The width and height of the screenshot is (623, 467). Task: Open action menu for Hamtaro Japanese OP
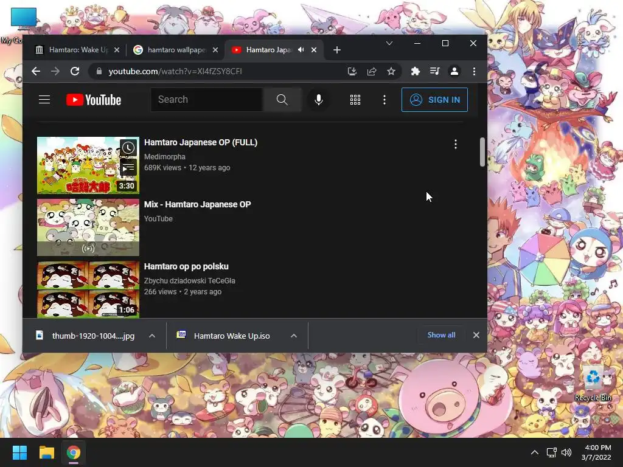[x=456, y=144]
